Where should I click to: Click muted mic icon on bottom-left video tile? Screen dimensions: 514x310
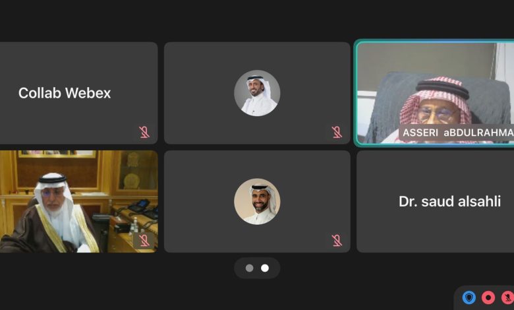click(144, 241)
